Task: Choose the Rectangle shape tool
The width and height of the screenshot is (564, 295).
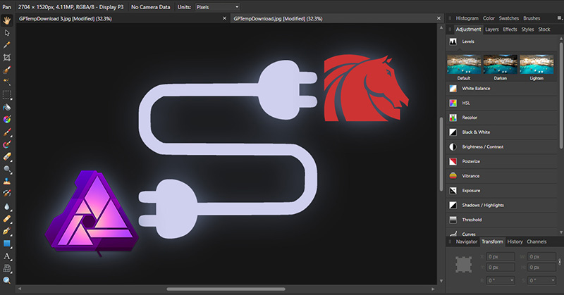Action: [7, 244]
